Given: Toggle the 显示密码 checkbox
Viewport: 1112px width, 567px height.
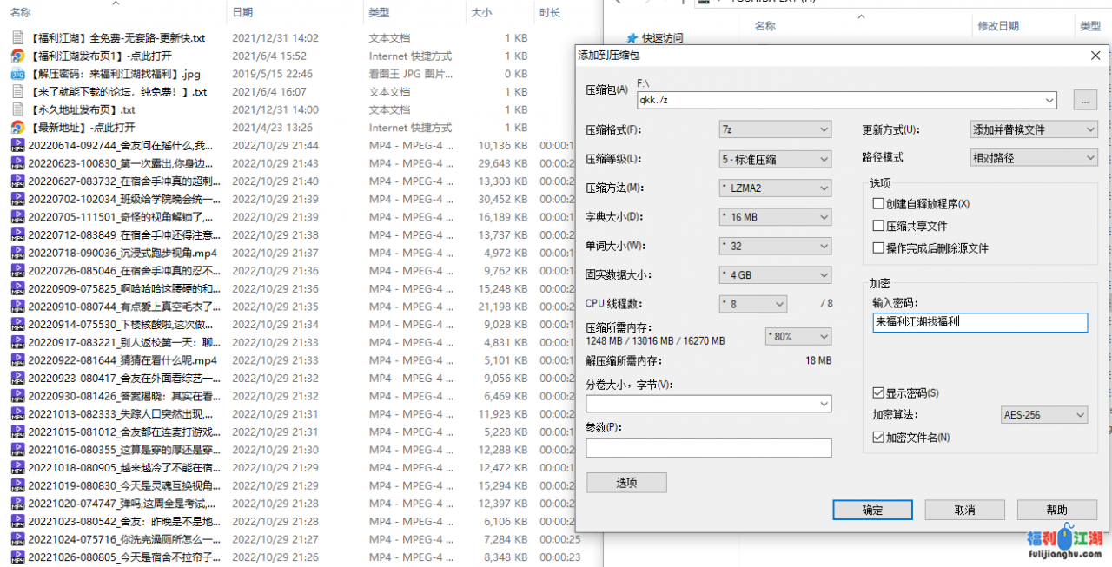Looking at the screenshot, I should coord(878,393).
